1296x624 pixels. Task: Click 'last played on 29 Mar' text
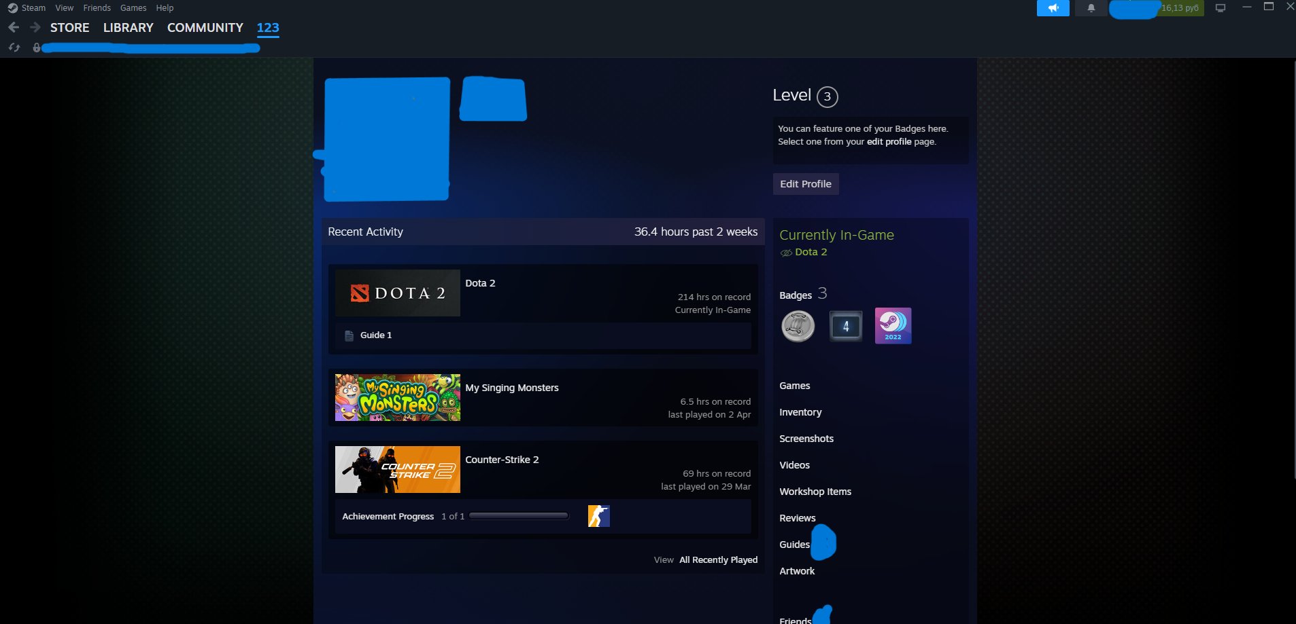[x=706, y=487]
